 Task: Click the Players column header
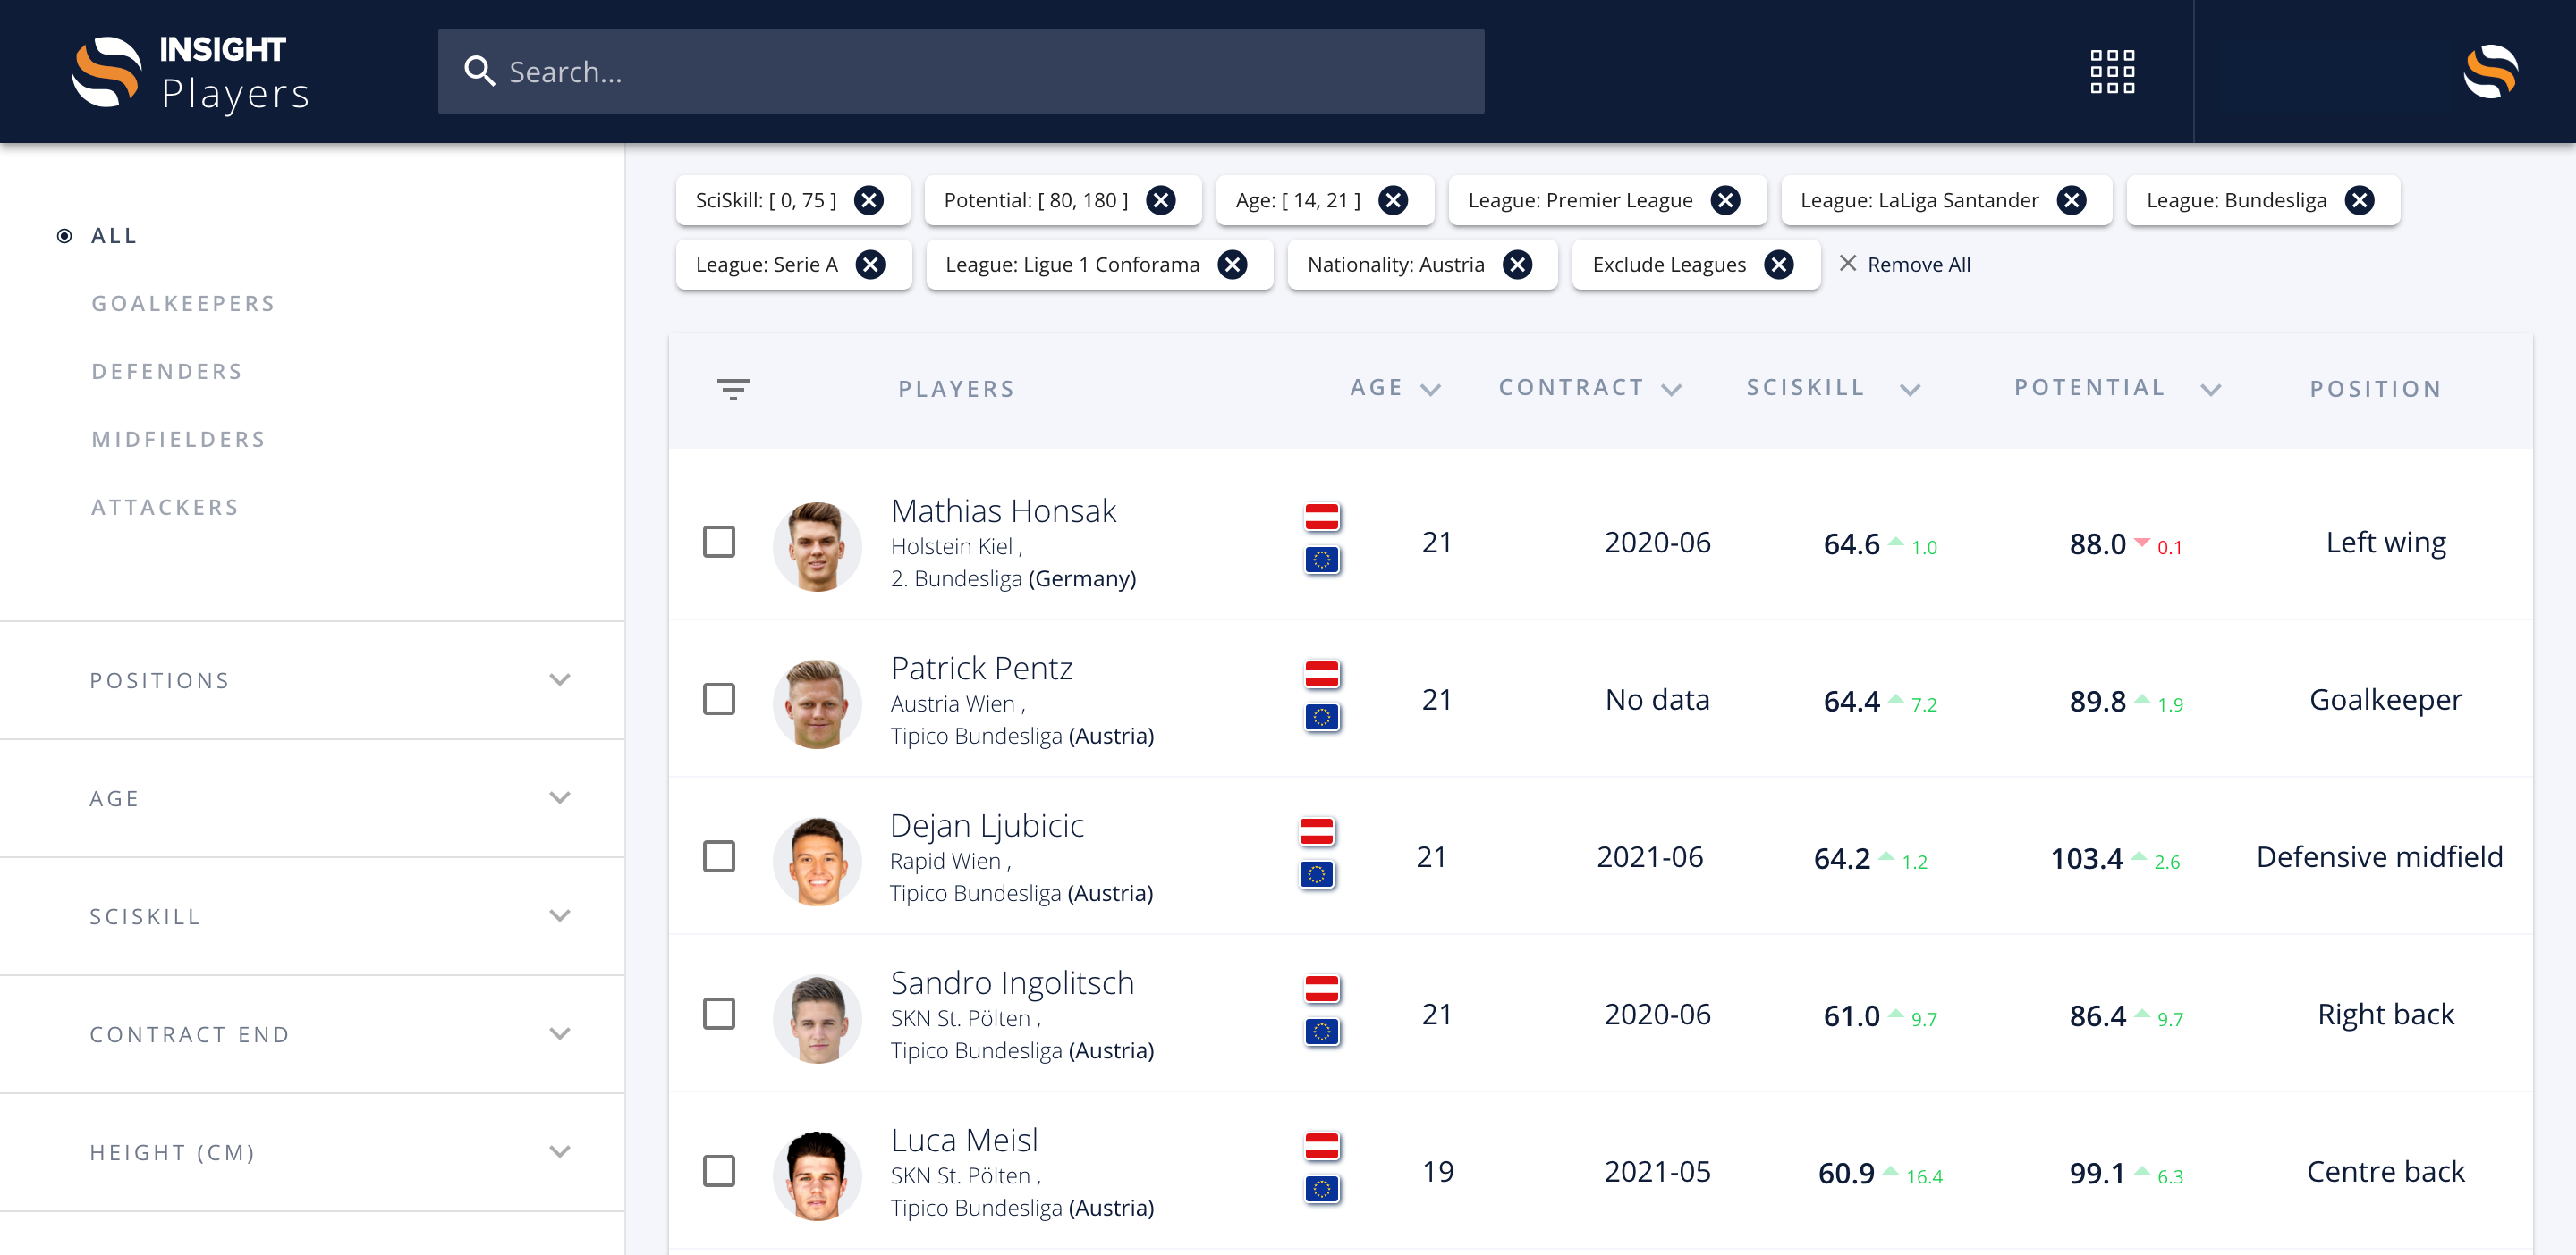click(x=956, y=389)
